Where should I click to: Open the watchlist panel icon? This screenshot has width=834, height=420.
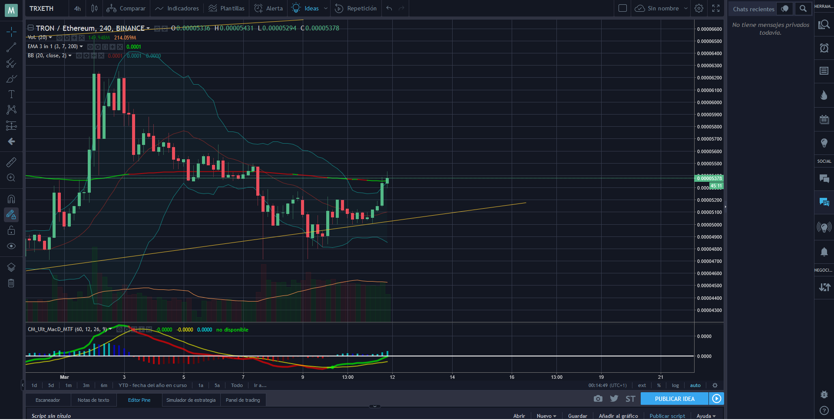(824, 24)
